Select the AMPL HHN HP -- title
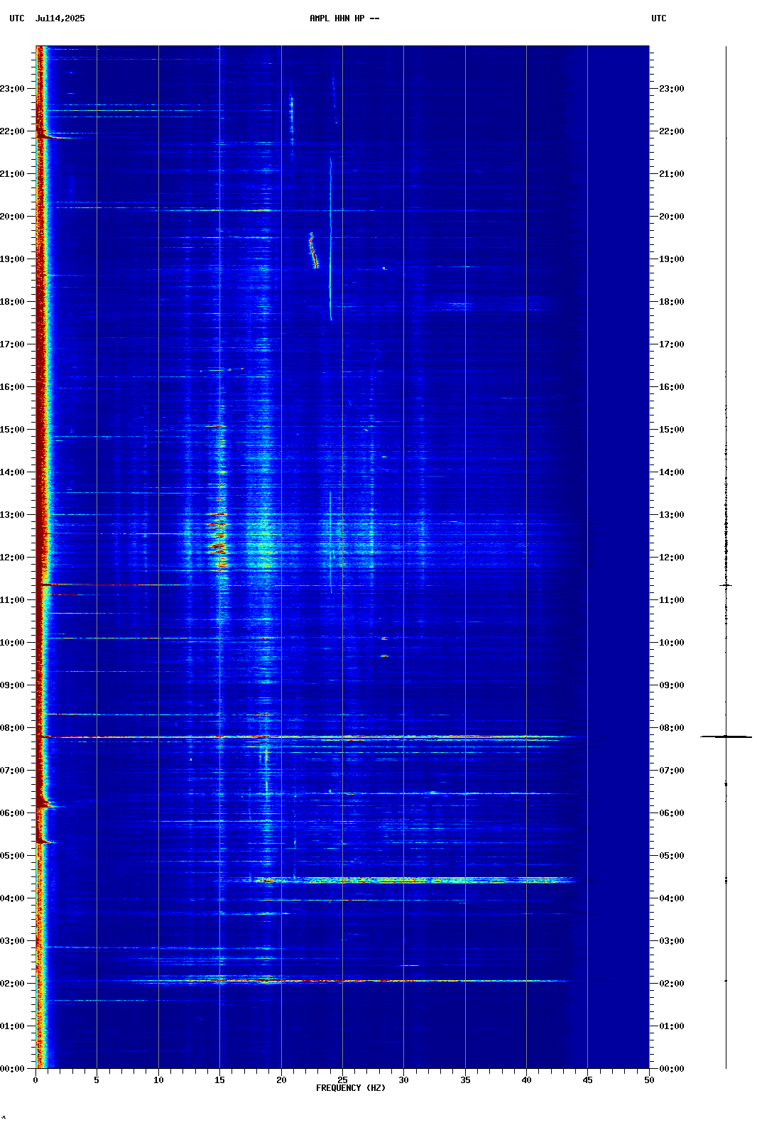This screenshot has height=1125, width=757. pyautogui.click(x=344, y=18)
